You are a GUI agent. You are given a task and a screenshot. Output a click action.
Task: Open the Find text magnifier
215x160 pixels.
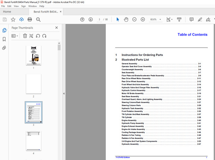tap(38, 20)
